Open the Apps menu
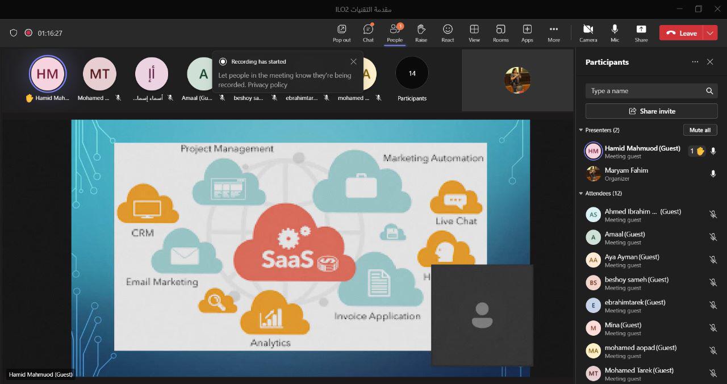The width and height of the screenshot is (727, 384). (527, 33)
